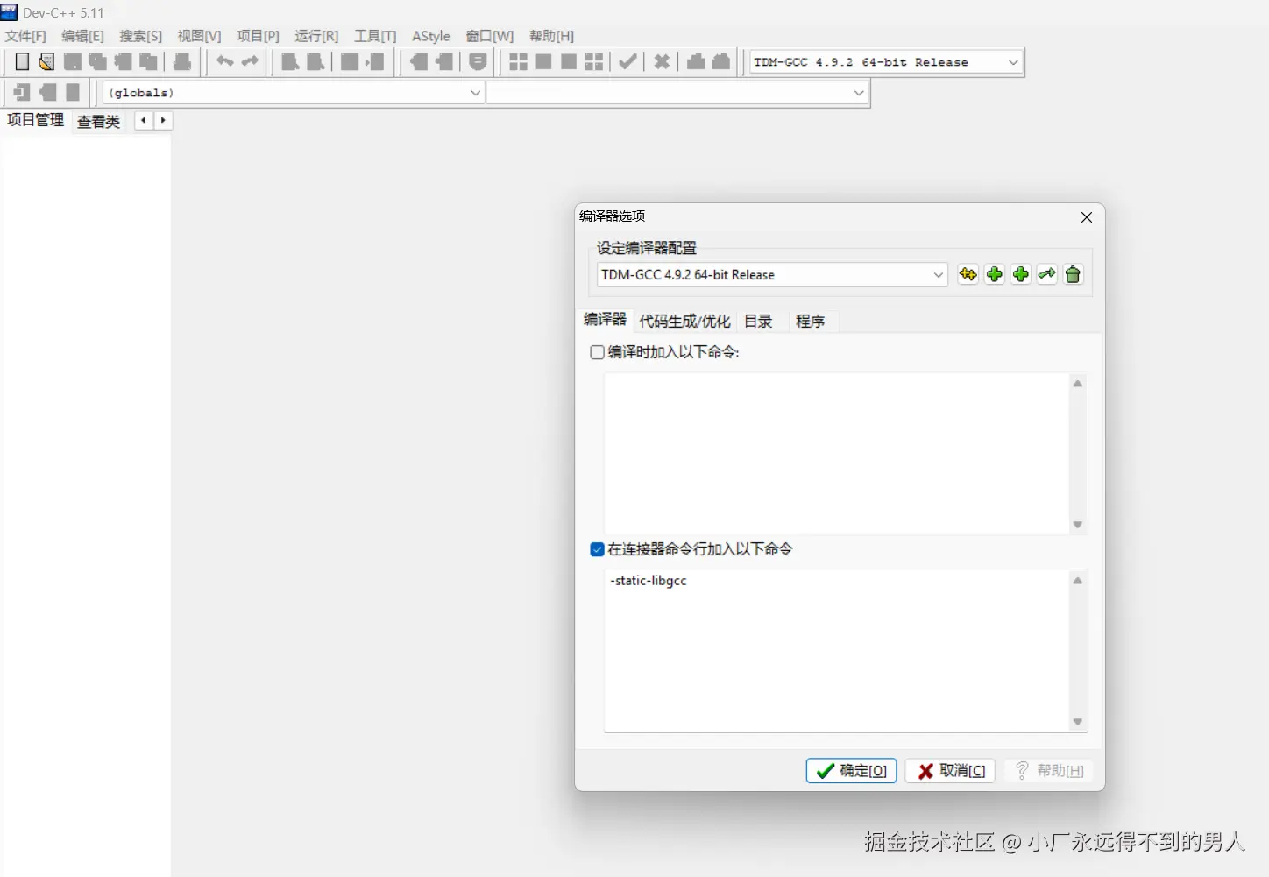Switch to the 代码生成/优化 tab

[684, 322]
